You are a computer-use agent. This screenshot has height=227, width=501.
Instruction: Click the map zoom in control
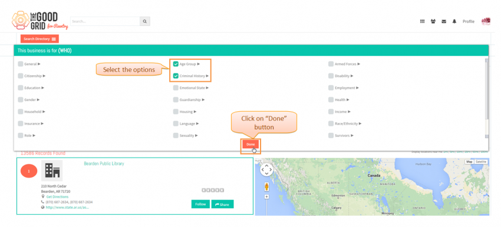(266, 196)
